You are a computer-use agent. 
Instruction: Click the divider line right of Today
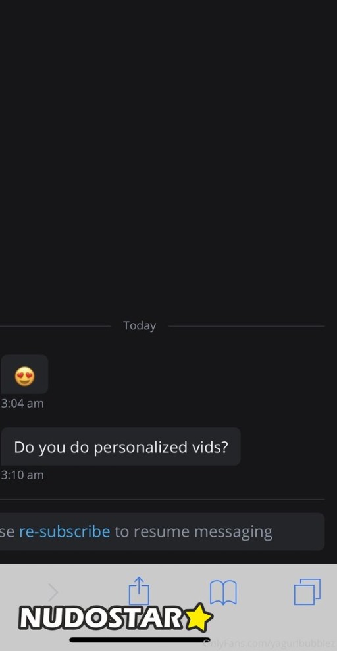pos(246,326)
